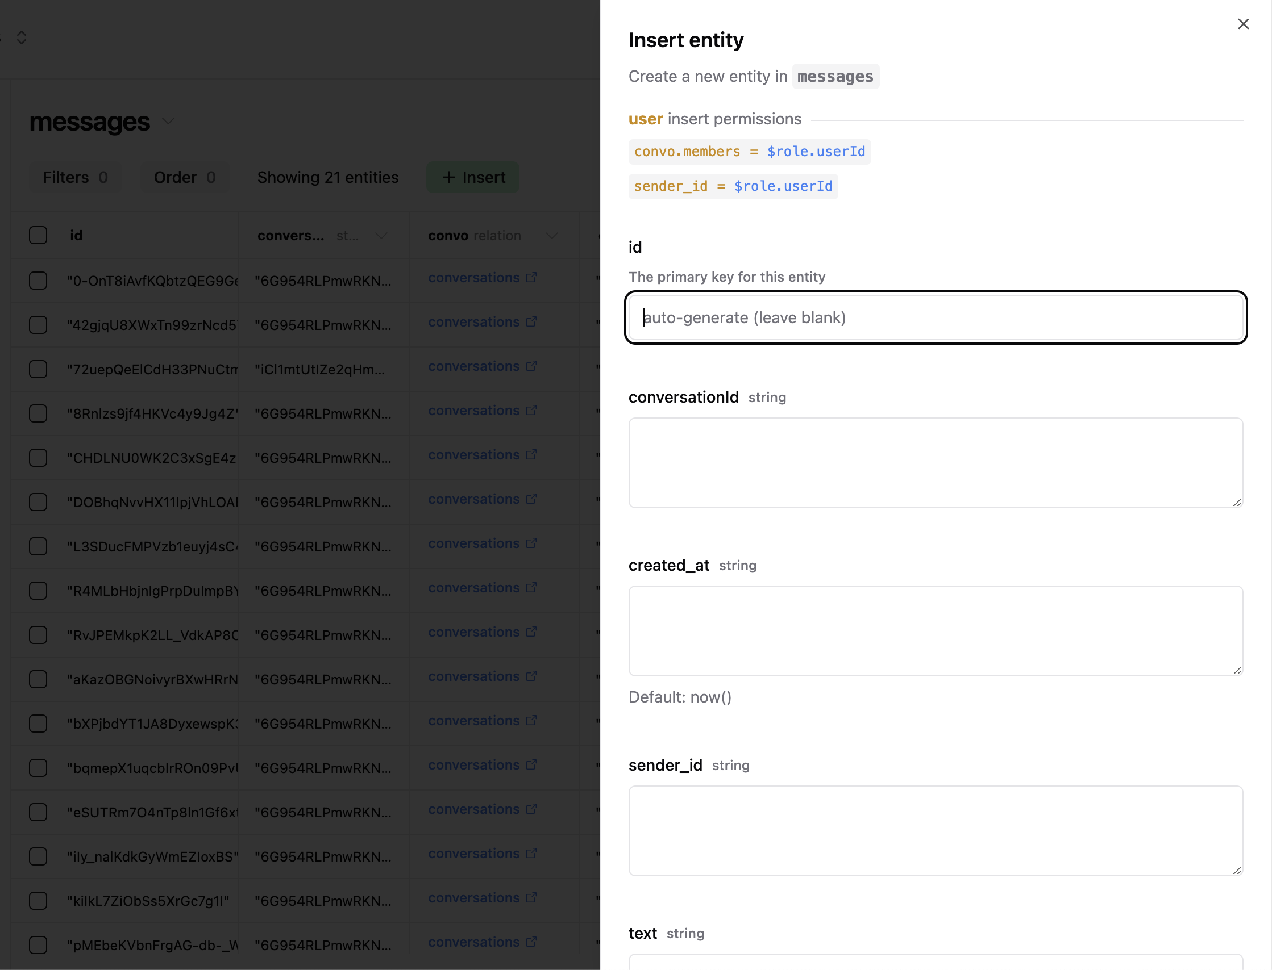The height and width of the screenshot is (970, 1272).
Task: Open external link icon in aKazOBGNoivyr row
Action: coord(531,676)
